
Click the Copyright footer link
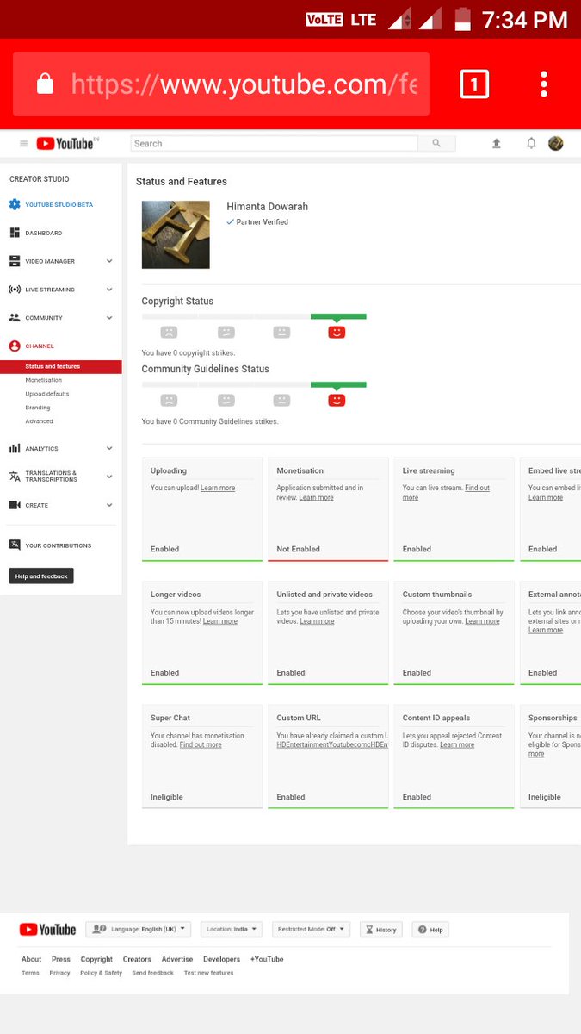coord(96,959)
